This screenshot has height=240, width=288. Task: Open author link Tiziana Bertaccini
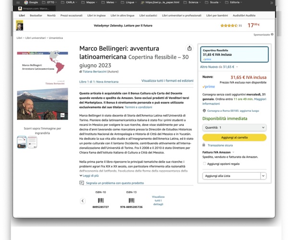pyautogui.click(x=95, y=72)
